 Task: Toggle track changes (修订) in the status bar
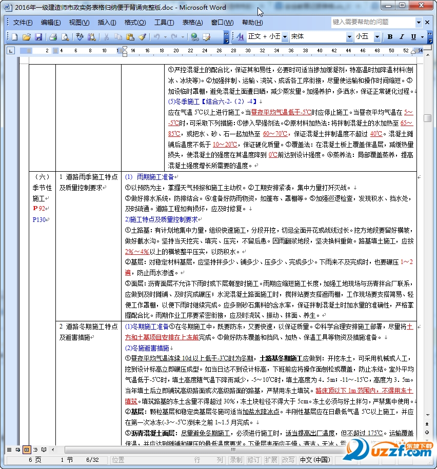(253, 460)
